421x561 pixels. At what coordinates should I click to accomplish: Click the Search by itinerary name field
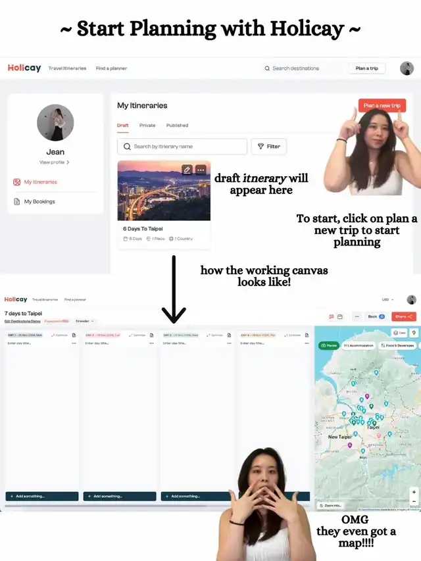coord(182,147)
